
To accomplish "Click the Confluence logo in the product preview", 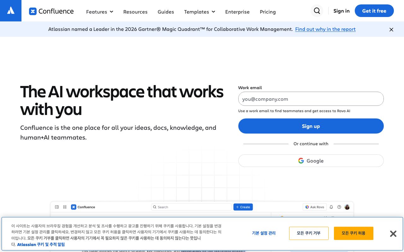I will point(83,207).
